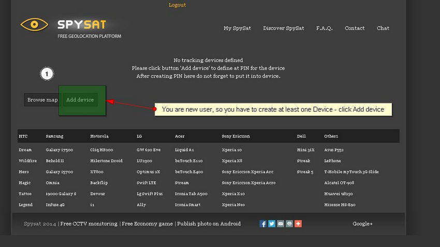Click the email share icon
The width and height of the screenshot is (440, 247).
click(281, 224)
